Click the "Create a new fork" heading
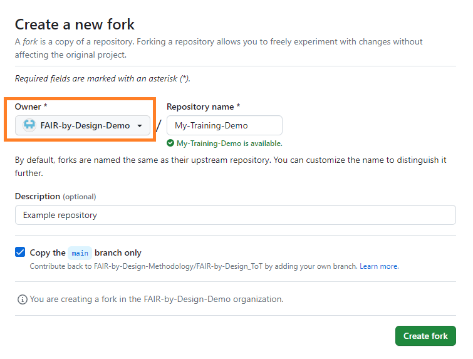This screenshot has width=473, height=359. pyautogui.click(x=75, y=24)
